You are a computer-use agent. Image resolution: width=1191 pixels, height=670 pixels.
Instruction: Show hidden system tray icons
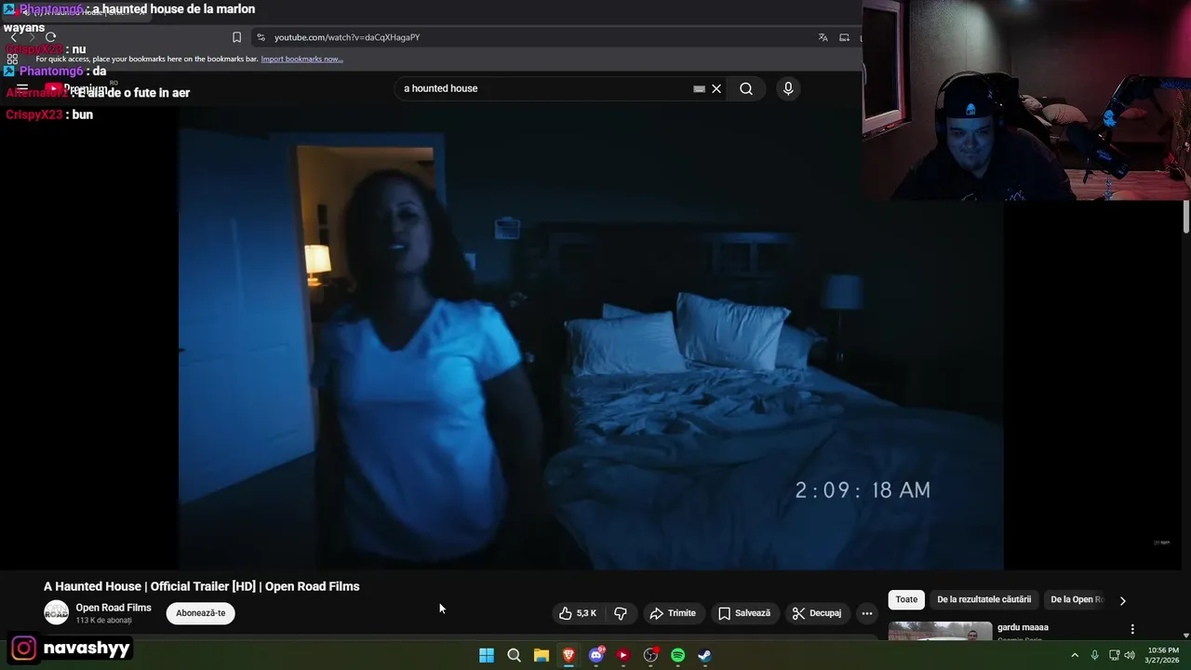point(1075,655)
